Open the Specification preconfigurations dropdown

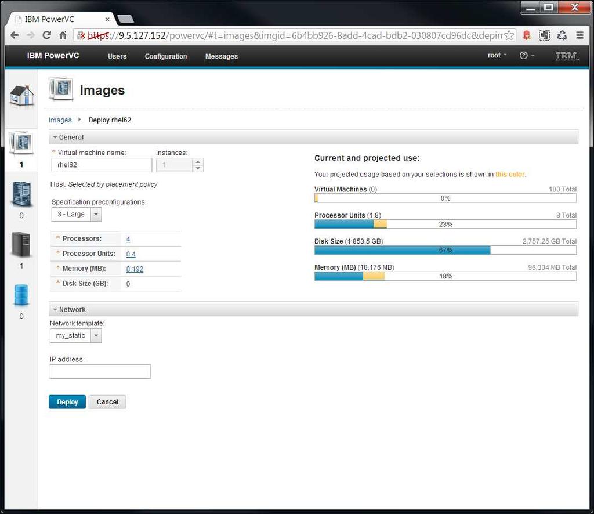(x=96, y=215)
